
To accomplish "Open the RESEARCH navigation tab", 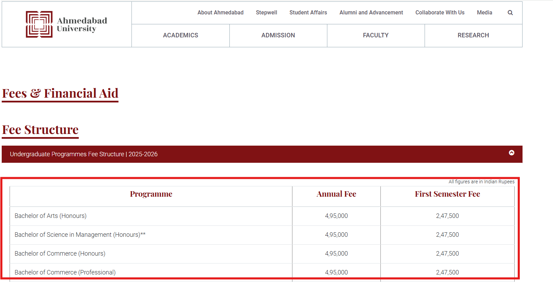I will (x=473, y=35).
